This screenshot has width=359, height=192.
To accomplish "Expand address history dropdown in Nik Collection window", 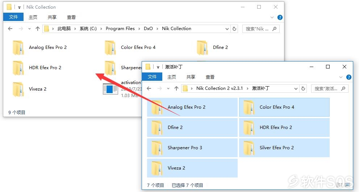I will (x=227, y=29).
